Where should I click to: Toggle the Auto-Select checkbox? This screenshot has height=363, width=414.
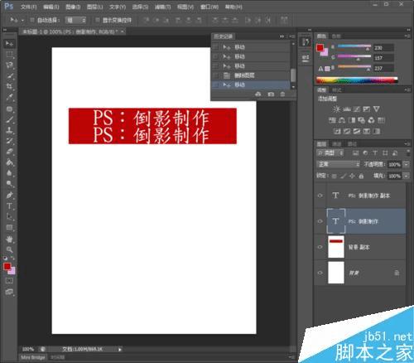tap(32, 20)
